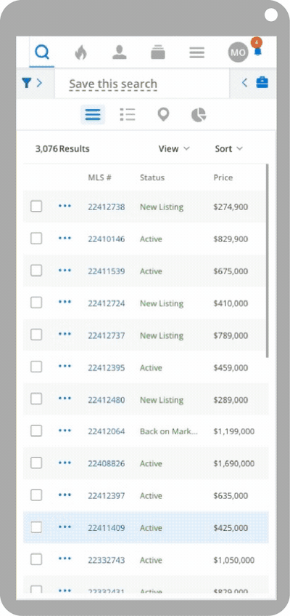Open the contacts person icon
290x616 pixels.
[119, 52]
